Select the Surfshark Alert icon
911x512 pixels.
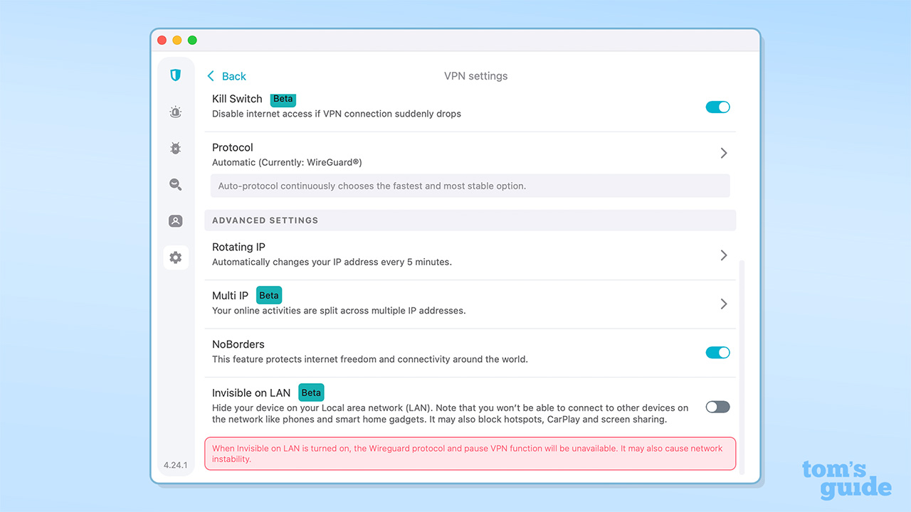[x=175, y=112]
